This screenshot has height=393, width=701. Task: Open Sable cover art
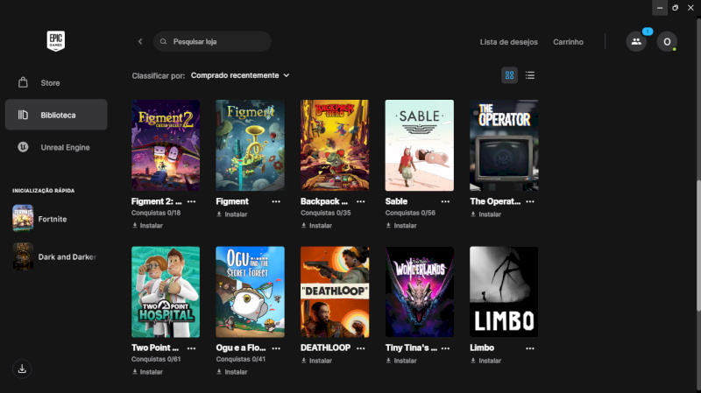point(420,145)
